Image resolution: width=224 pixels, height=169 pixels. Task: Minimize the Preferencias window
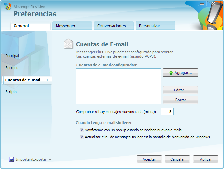pyautogui.click(x=202, y=4)
